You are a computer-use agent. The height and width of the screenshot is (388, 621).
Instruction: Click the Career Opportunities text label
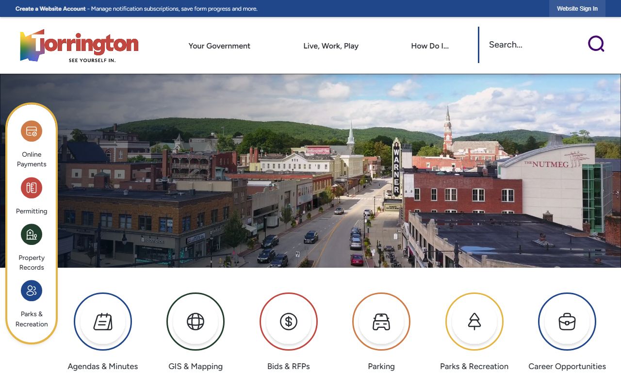[567, 367]
